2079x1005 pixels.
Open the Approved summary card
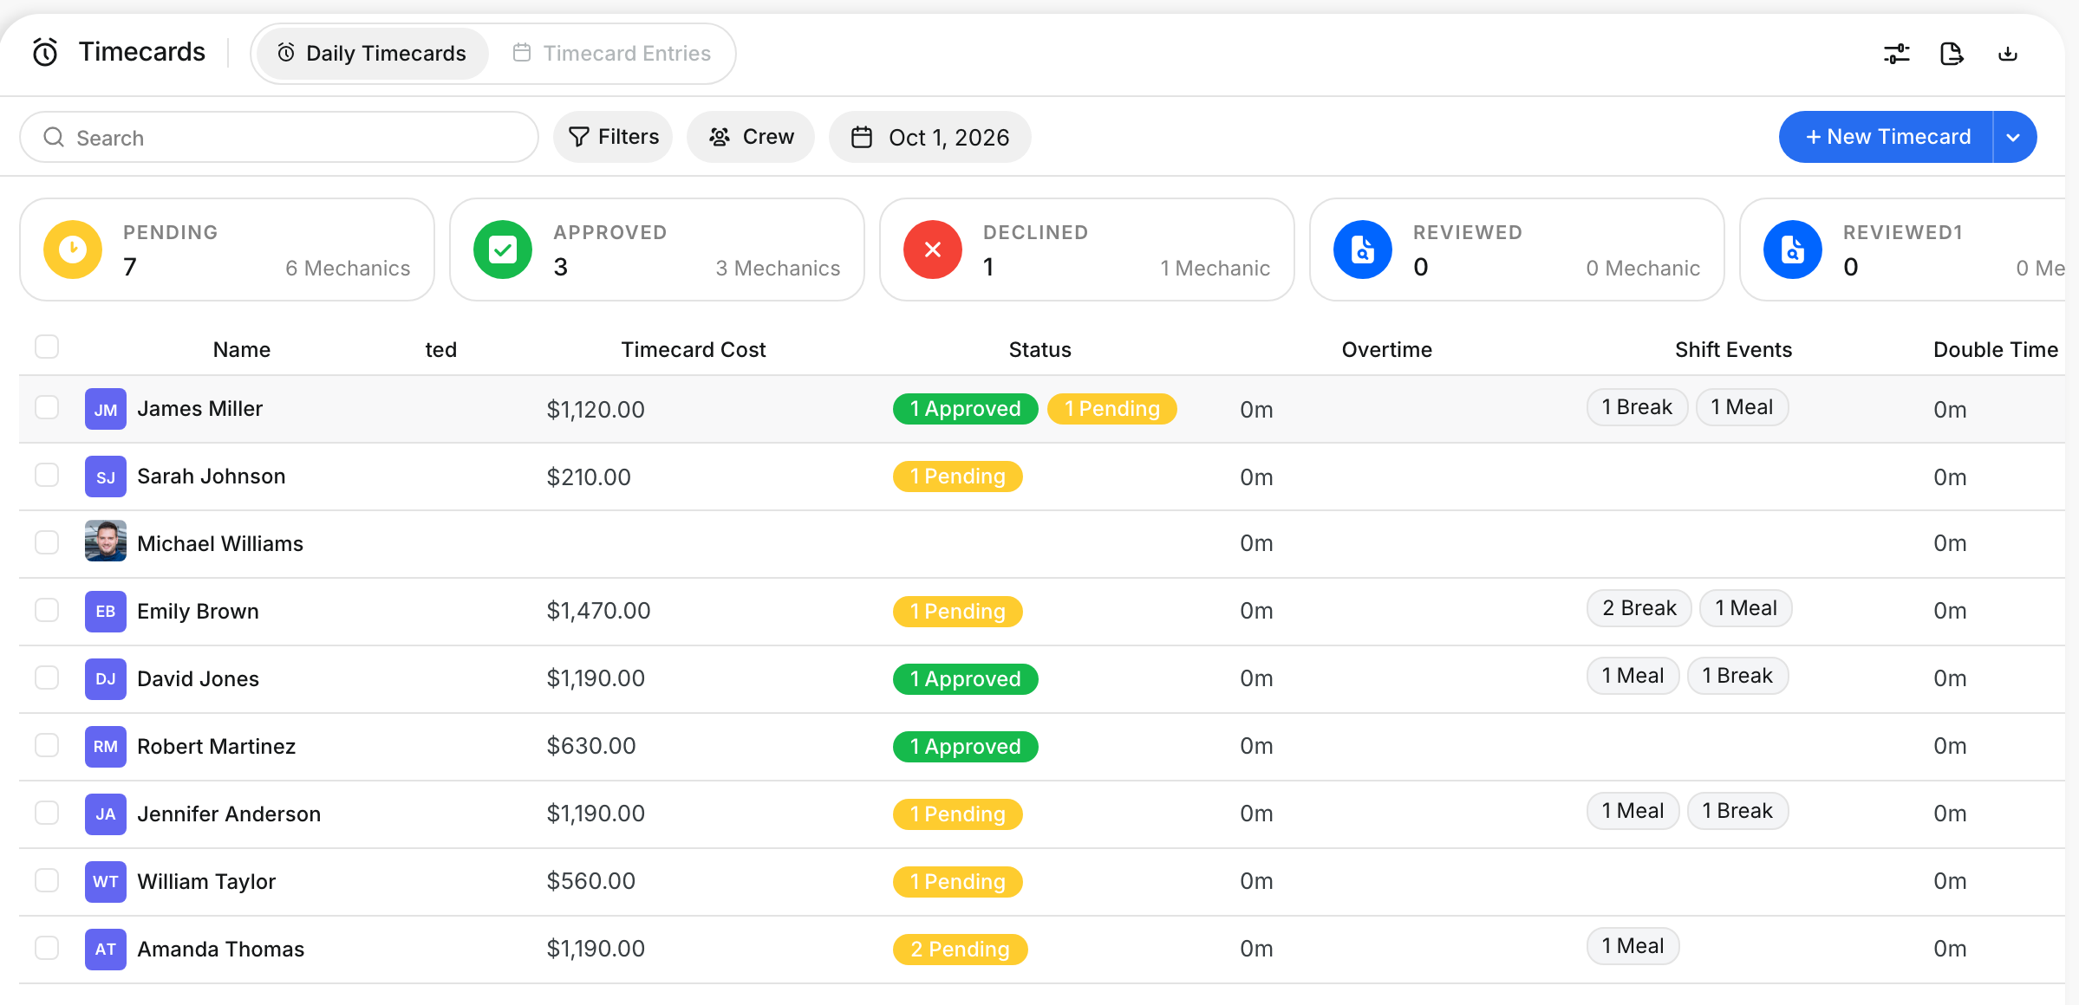coord(657,250)
